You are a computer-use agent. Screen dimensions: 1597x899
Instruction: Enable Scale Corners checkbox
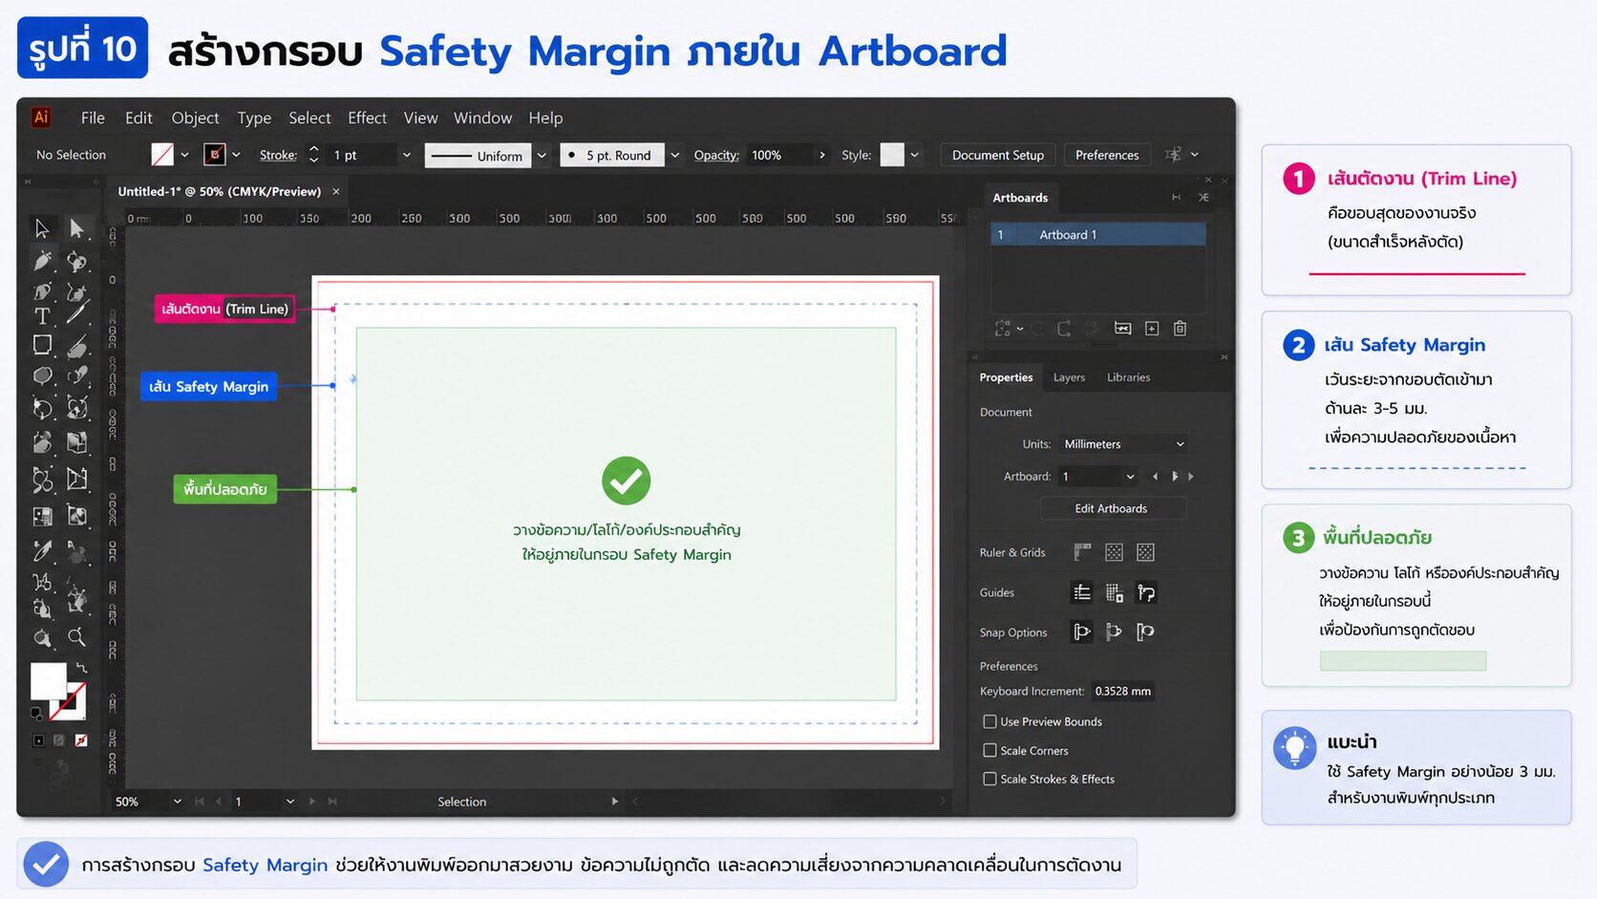(990, 750)
